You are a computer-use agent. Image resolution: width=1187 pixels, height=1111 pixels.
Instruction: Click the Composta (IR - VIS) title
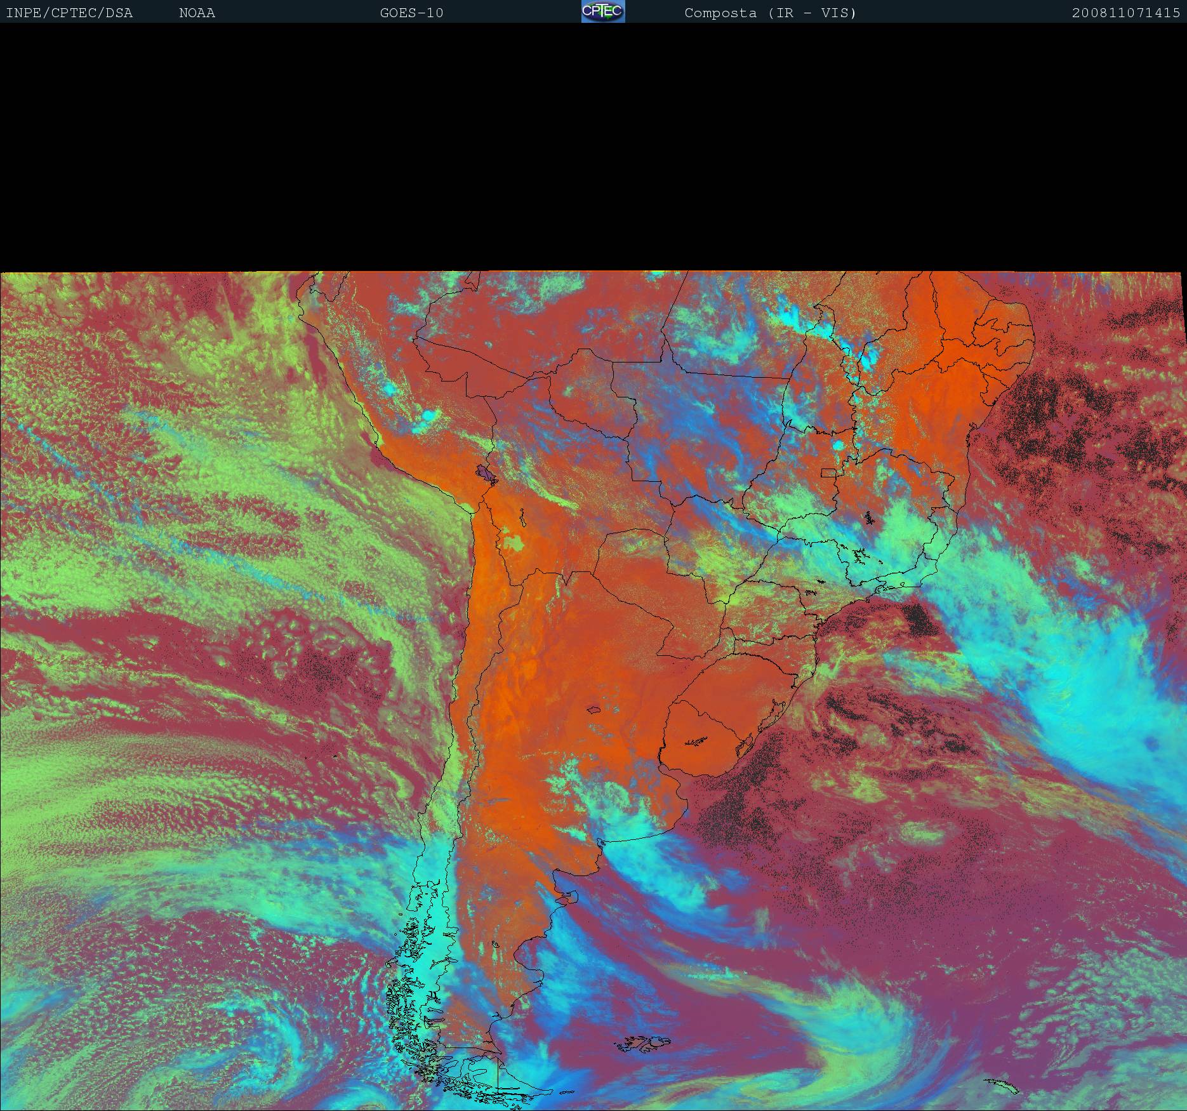point(770,13)
